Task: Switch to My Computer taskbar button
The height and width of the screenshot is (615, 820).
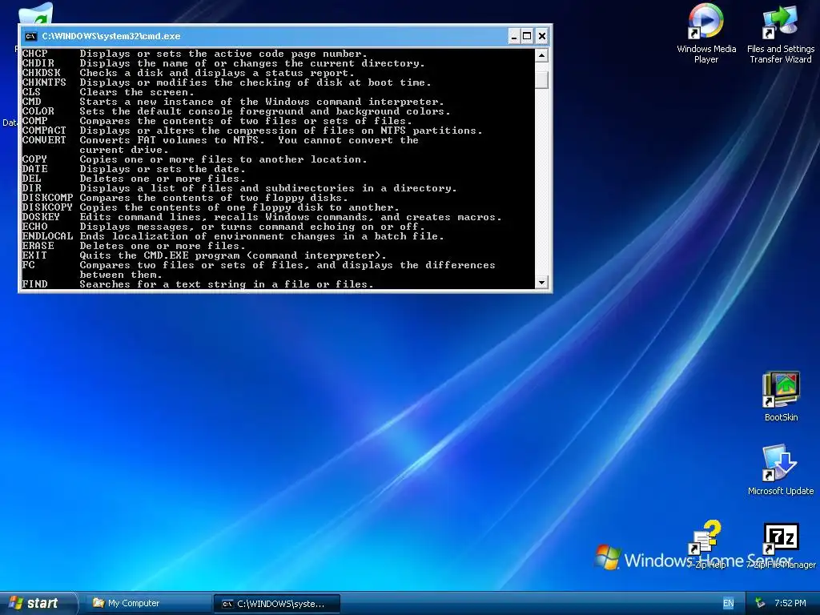Action: tap(147, 603)
